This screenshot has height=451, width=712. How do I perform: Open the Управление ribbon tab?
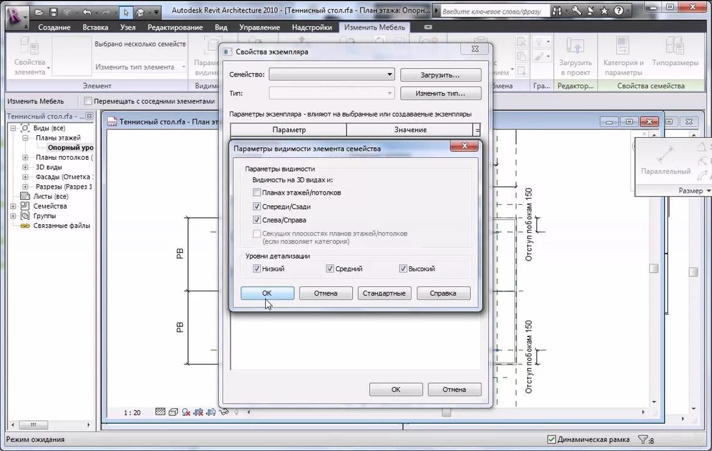(259, 27)
